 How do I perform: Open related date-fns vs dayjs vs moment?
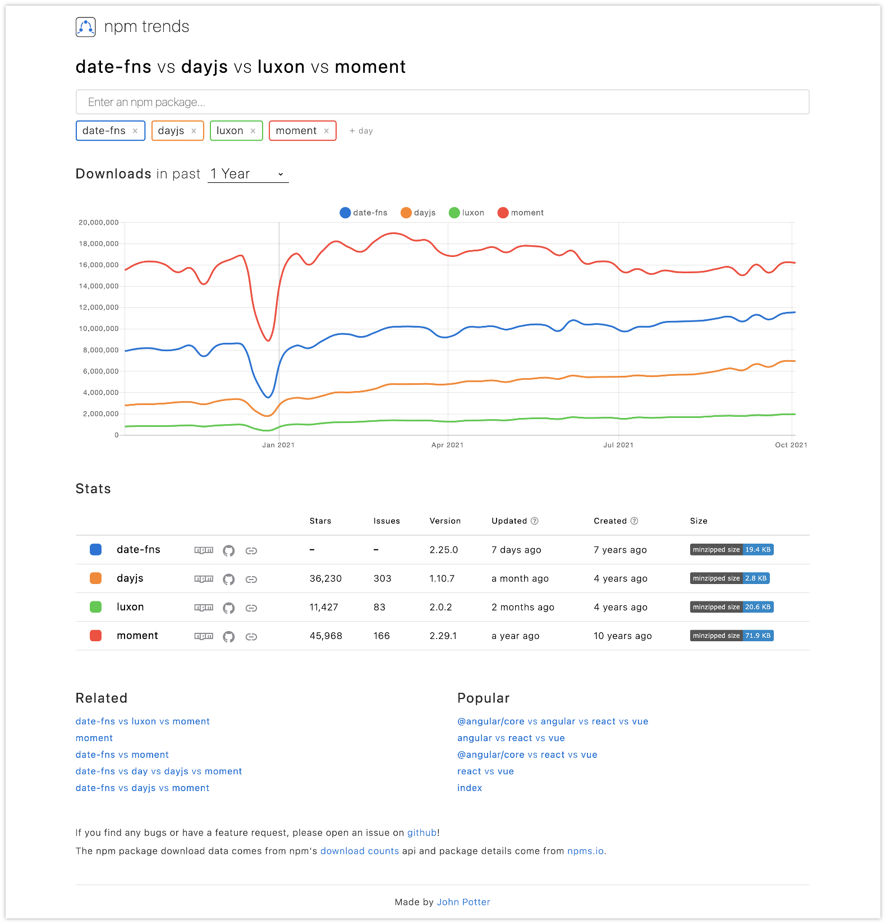click(x=143, y=788)
